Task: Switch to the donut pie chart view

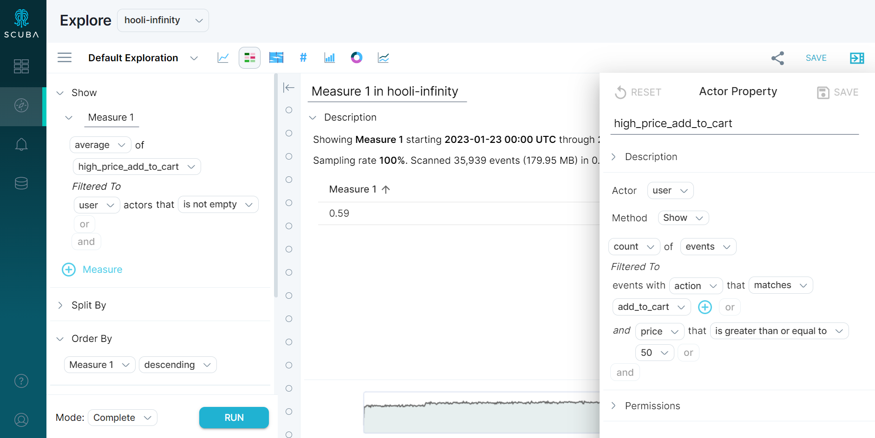Action: click(357, 58)
